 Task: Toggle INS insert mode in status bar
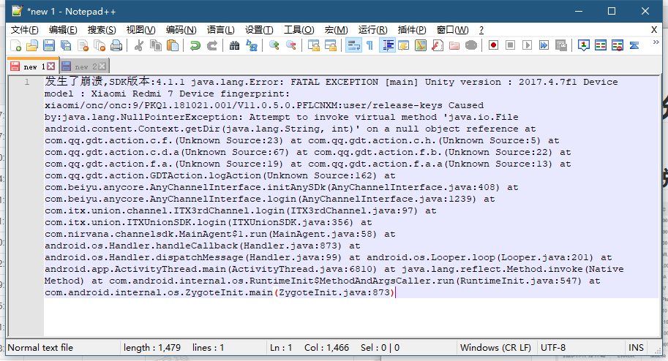click(x=636, y=348)
